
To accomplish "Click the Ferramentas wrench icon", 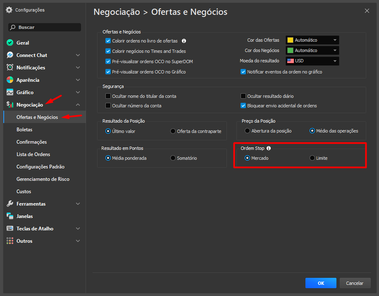I will tap(10, 204).
